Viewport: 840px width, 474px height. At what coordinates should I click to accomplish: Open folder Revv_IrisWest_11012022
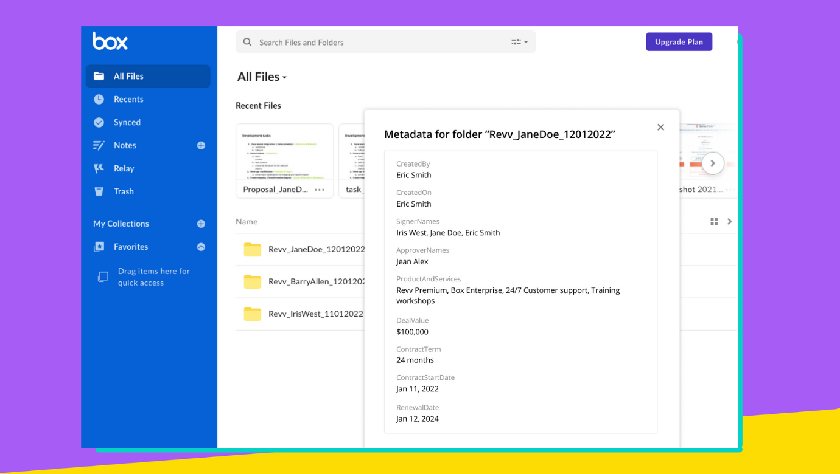[316, 314]
